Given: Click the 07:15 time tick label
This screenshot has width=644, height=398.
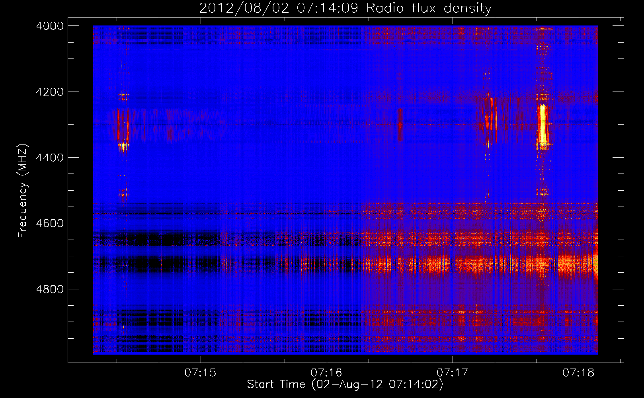Looking at the screenshot, I should click(x=200, y=373).
